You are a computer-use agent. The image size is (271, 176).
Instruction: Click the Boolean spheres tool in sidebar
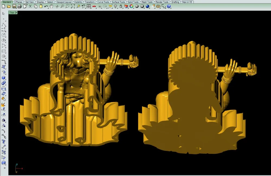pos(4,83)
